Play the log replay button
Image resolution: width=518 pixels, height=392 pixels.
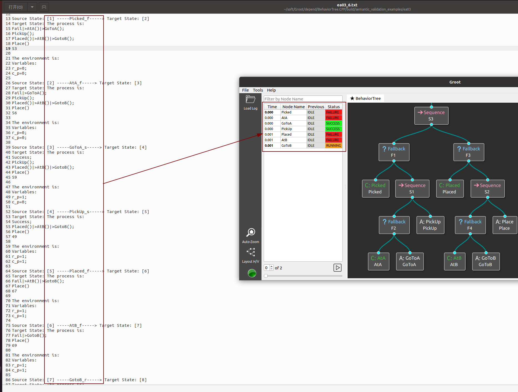tap(337, 268)
